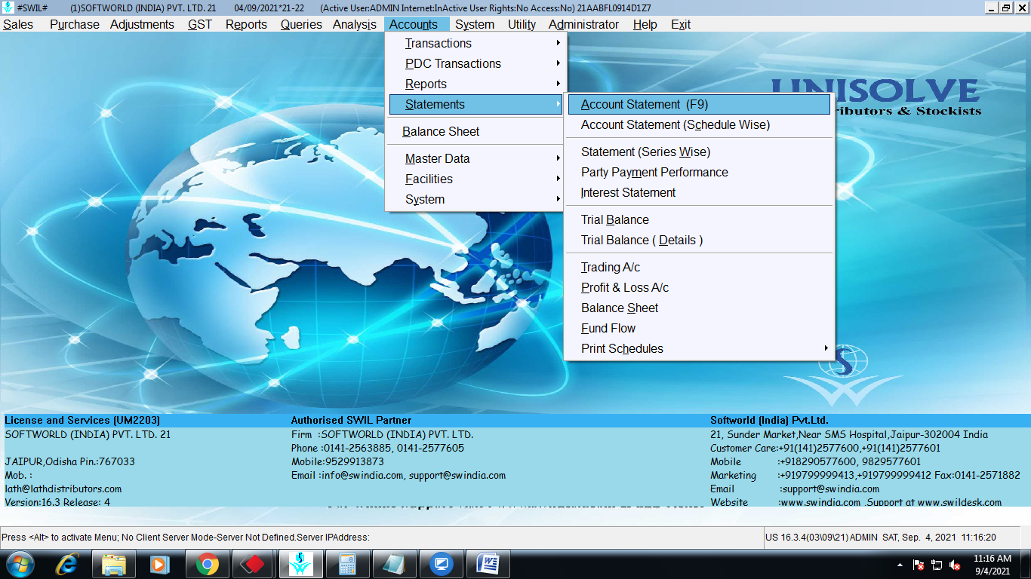Open the Queries menu

(301, 24)
